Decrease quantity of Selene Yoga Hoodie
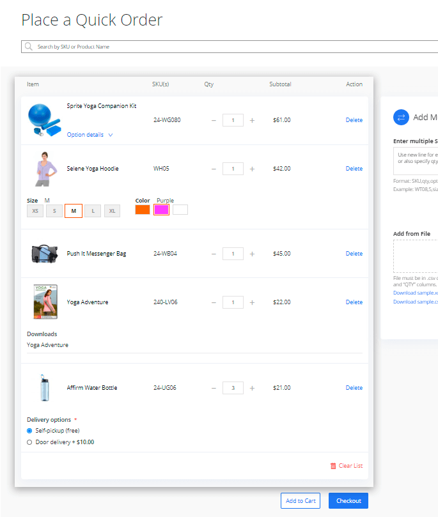 pos(214,169)
